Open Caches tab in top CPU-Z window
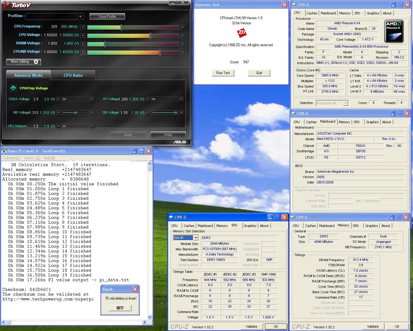The width and height of the screenshot is (413, 331). 312,13
